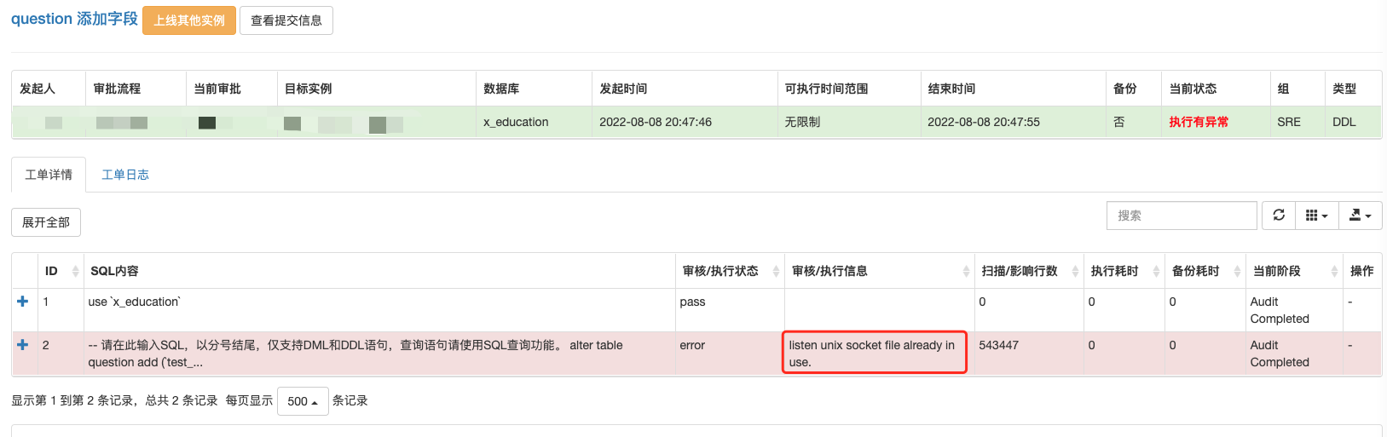Click the listen unix socket error message
This screenshot has width=1387, height=437.
[872, 354]
